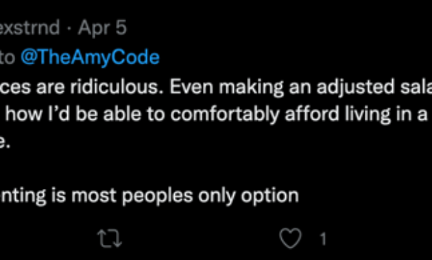Open the exstrnd user handle
Screen dimensions: 432x260
tap(29, 27)
